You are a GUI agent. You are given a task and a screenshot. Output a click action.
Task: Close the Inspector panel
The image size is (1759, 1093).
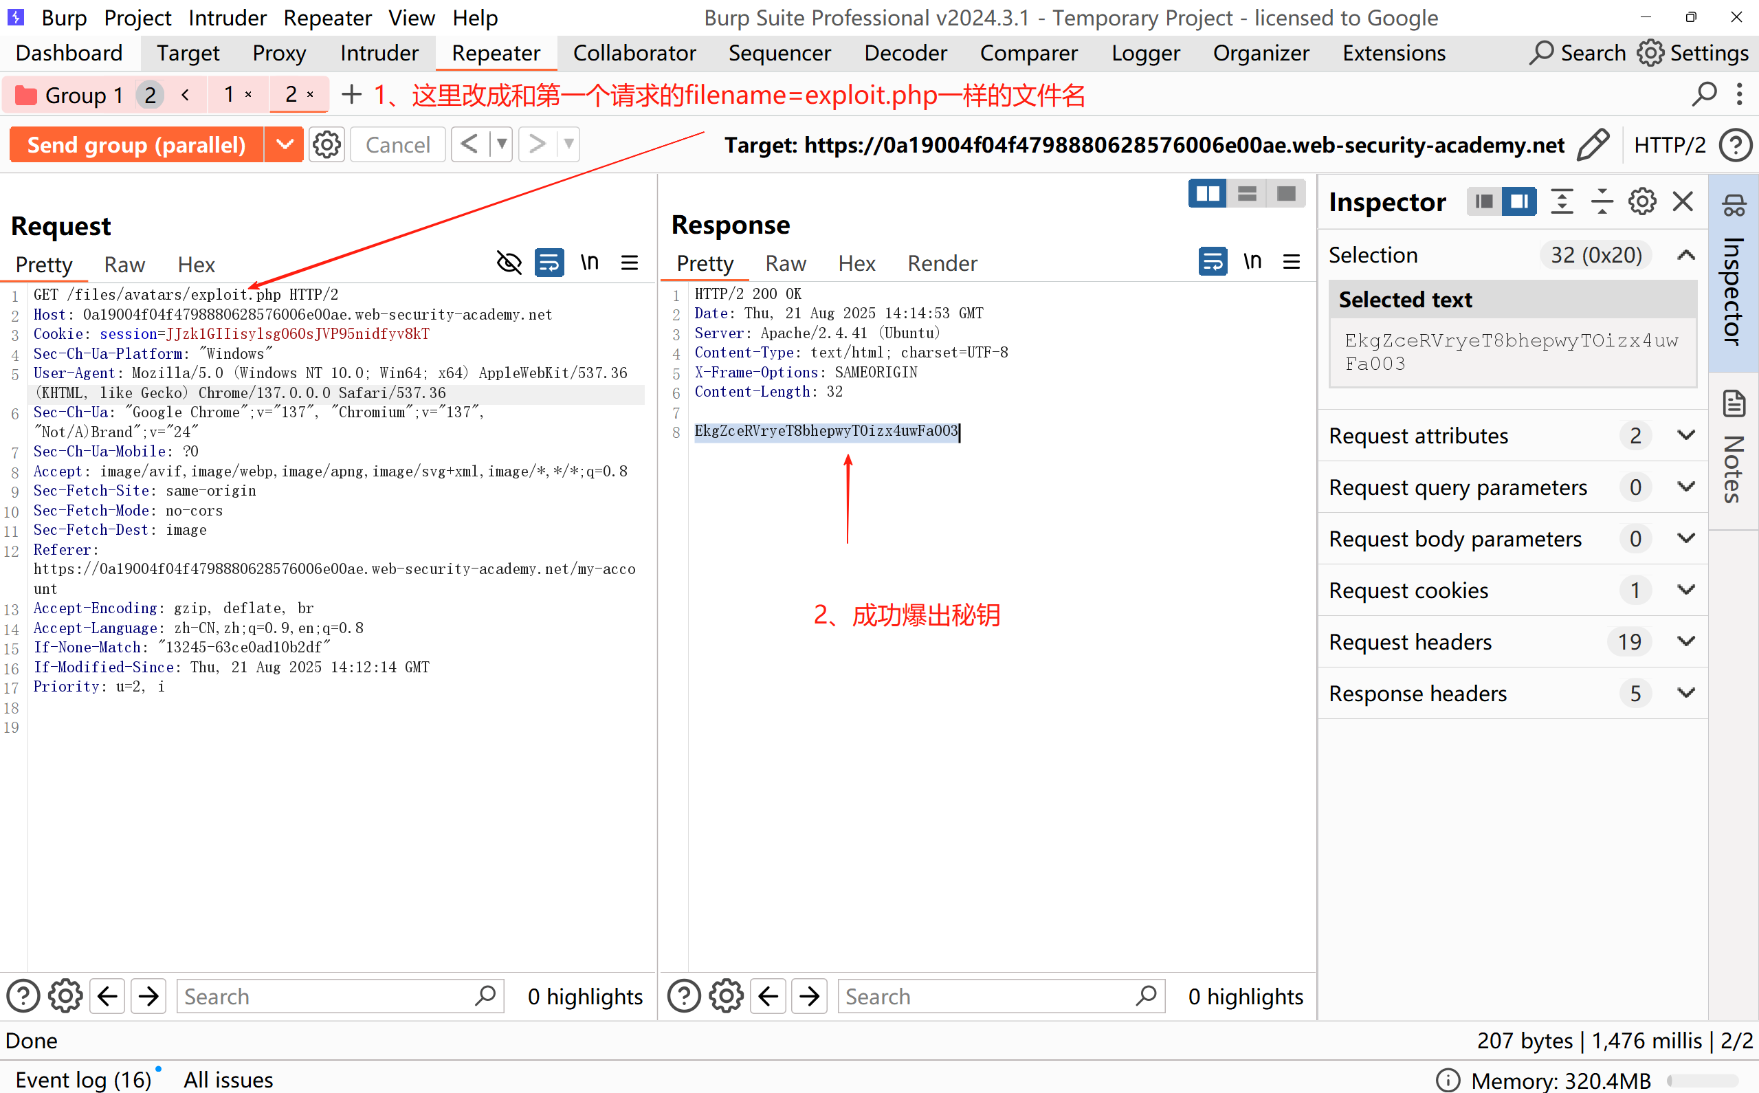point(1683,201)
